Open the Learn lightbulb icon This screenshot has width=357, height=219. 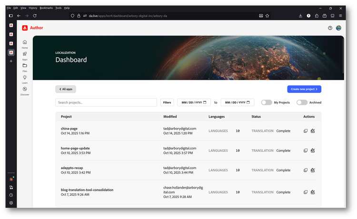point(25,77)
